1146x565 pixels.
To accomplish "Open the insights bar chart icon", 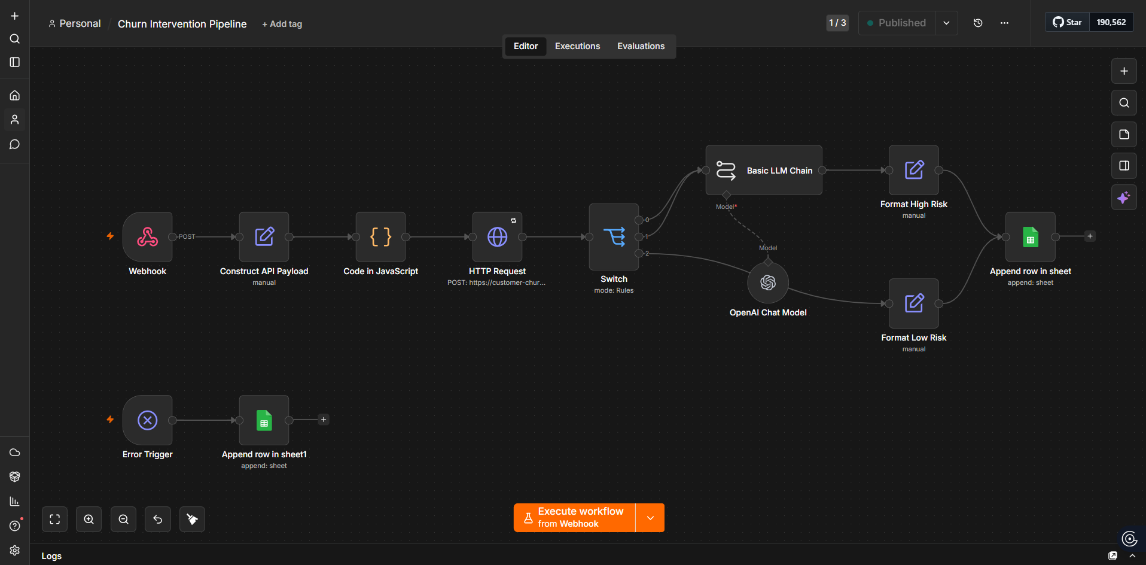I will tap(15, 501).
